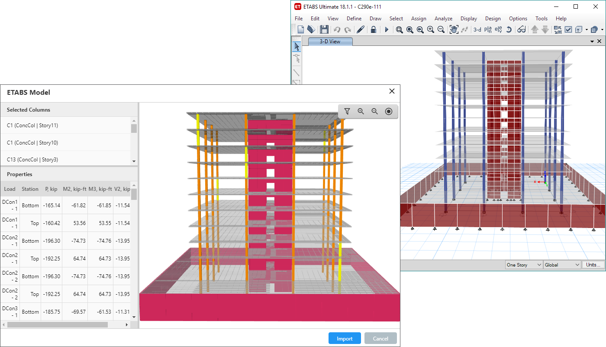This screenshot has height=347, width=606.
Task: Open the One Story dropdown
Action: coord(524,265)
